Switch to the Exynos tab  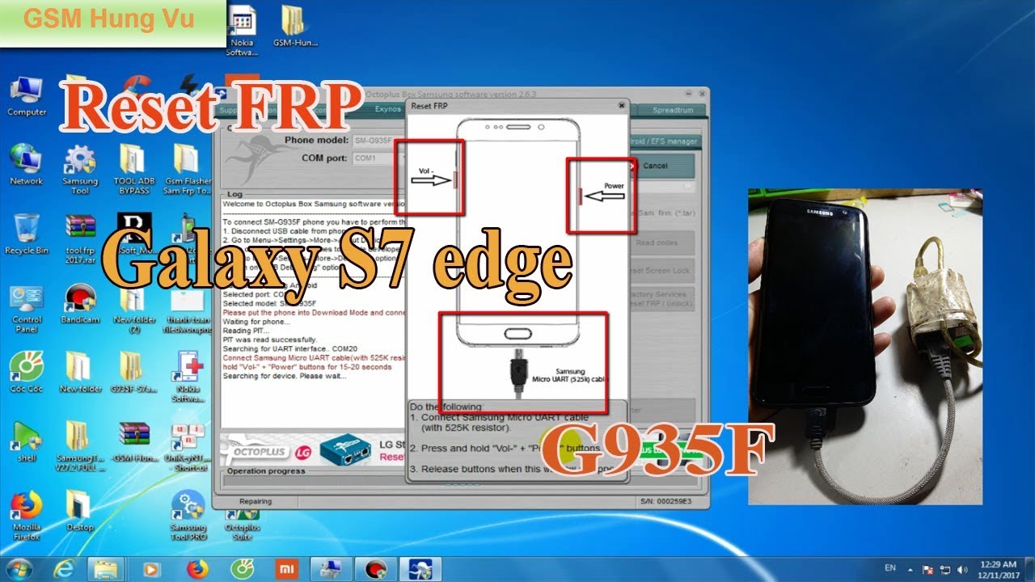tap(387, 109)
